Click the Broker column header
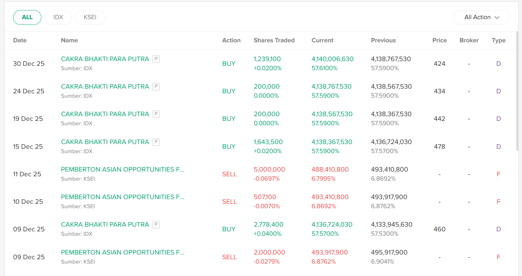The height and width of the screenshot is (276, 522). pos(469,40)
